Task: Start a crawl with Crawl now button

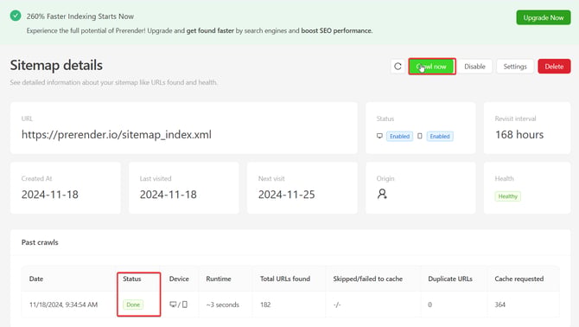Action: 432,67
